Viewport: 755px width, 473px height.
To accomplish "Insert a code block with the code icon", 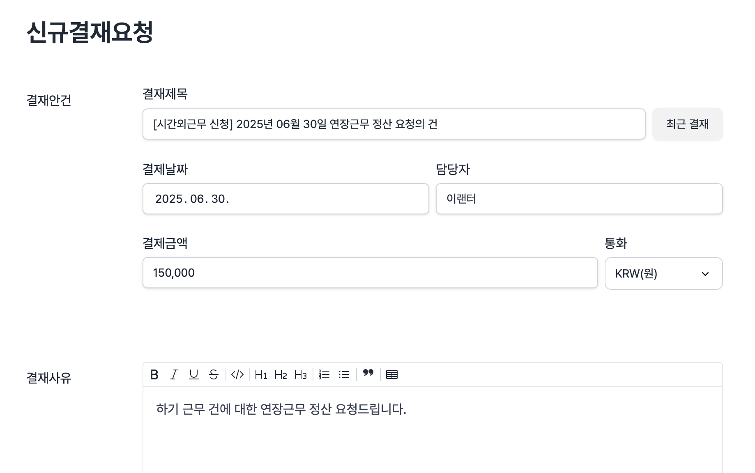I will click(237, 374).
